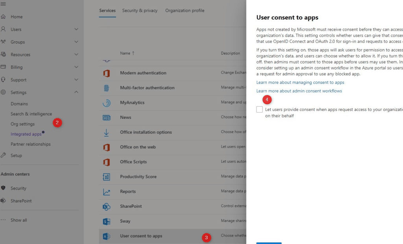Click the Settings gear icon

(x=3, y=92)
